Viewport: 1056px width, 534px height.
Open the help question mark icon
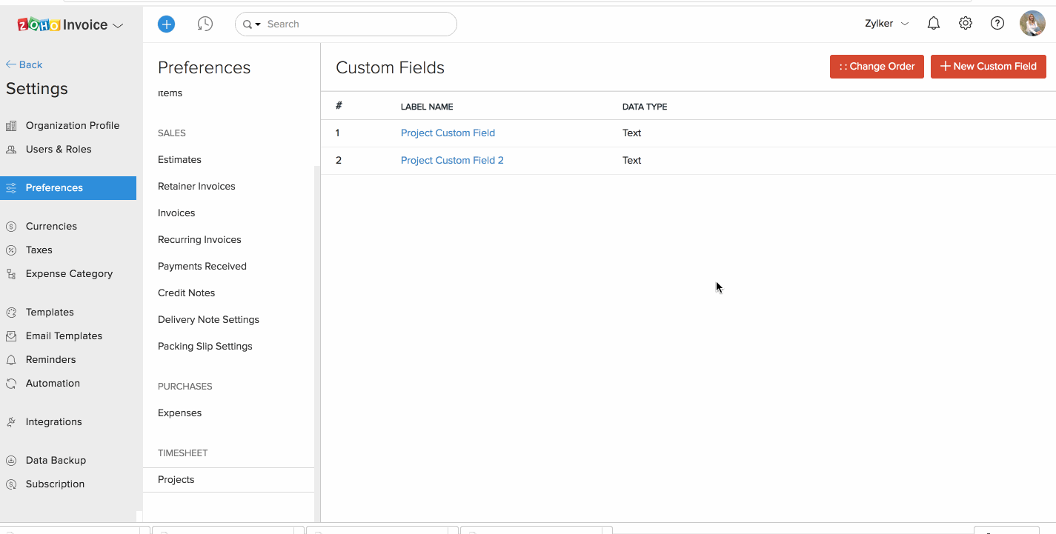click(x=997, y=24)
